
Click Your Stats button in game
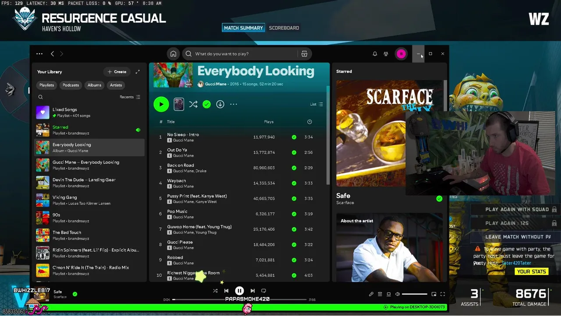tap(532, 271)
